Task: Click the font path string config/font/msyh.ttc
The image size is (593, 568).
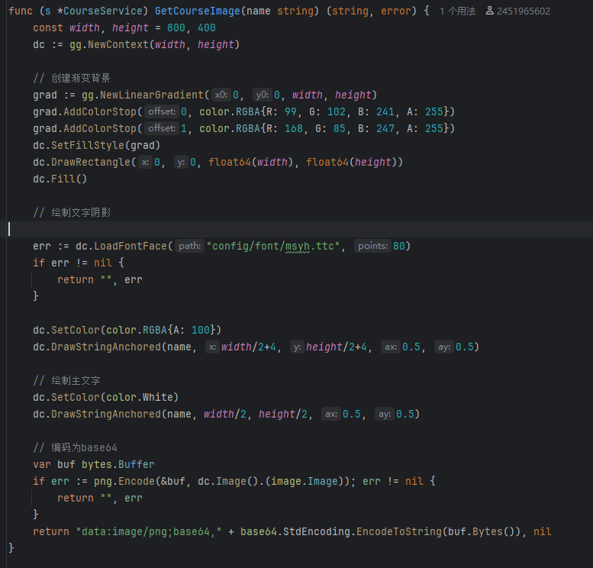Action: pos(273,246)
